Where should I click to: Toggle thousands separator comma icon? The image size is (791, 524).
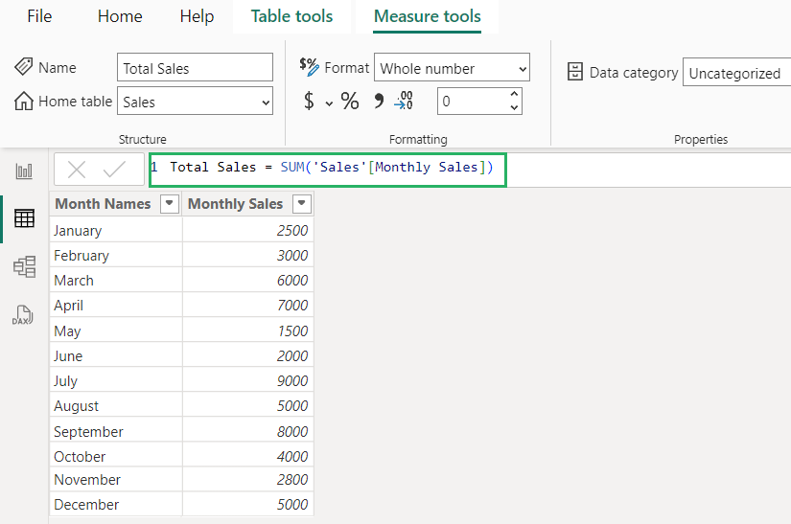coord(378,102)
